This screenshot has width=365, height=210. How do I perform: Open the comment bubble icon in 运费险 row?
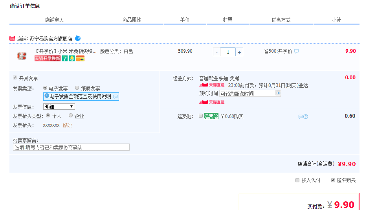click(301, 116)
